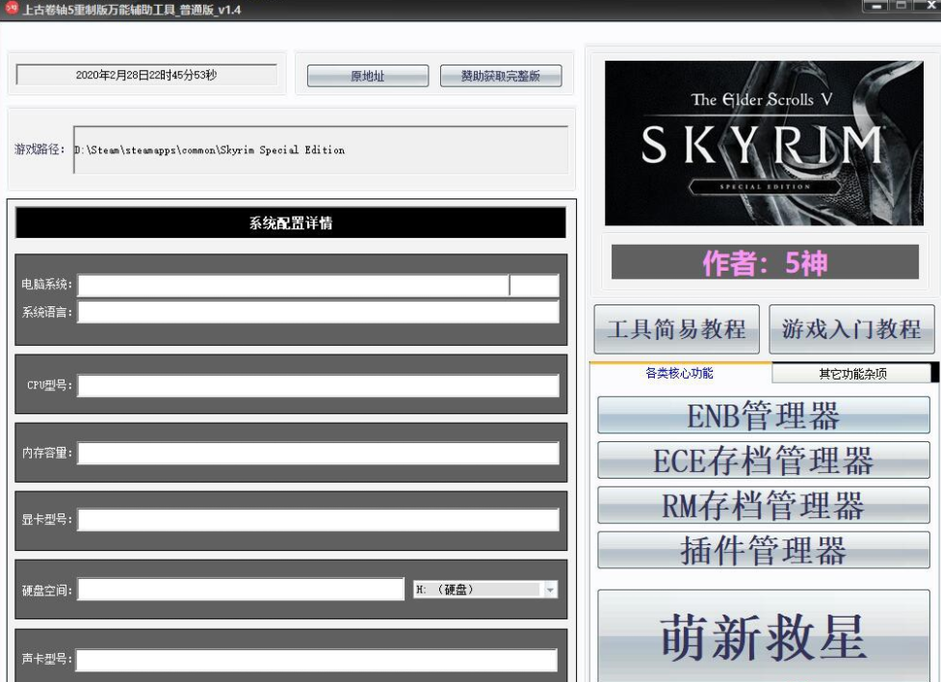Click the Skyrim Special Edition banner image

pos(764,144)
